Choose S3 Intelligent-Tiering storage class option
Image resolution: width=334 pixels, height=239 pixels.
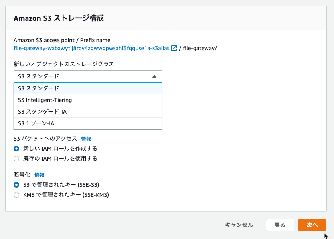88,100
